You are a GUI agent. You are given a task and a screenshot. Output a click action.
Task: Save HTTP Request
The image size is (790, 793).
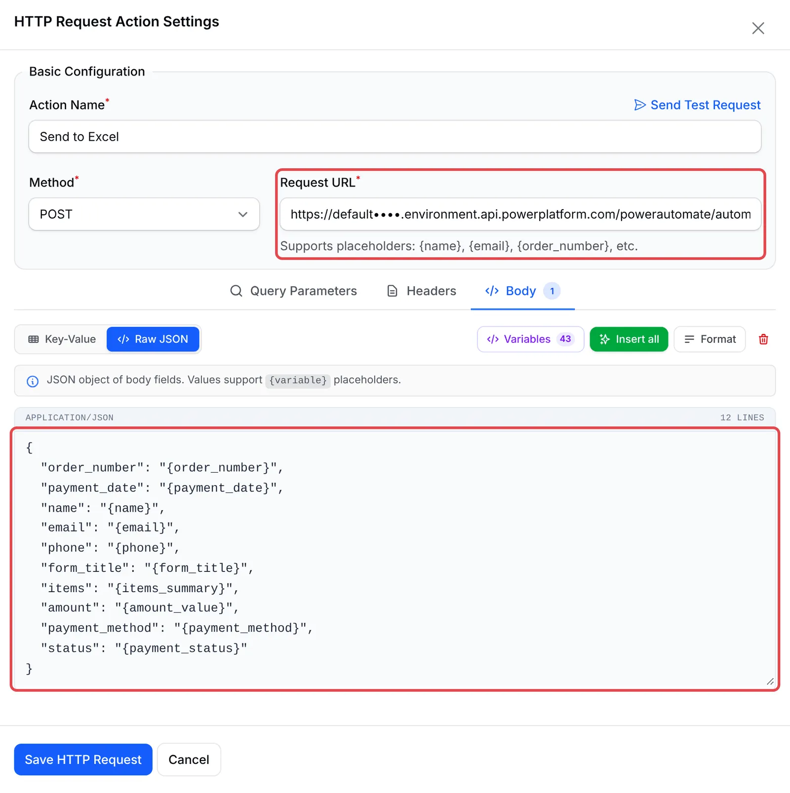coord(83,759)
